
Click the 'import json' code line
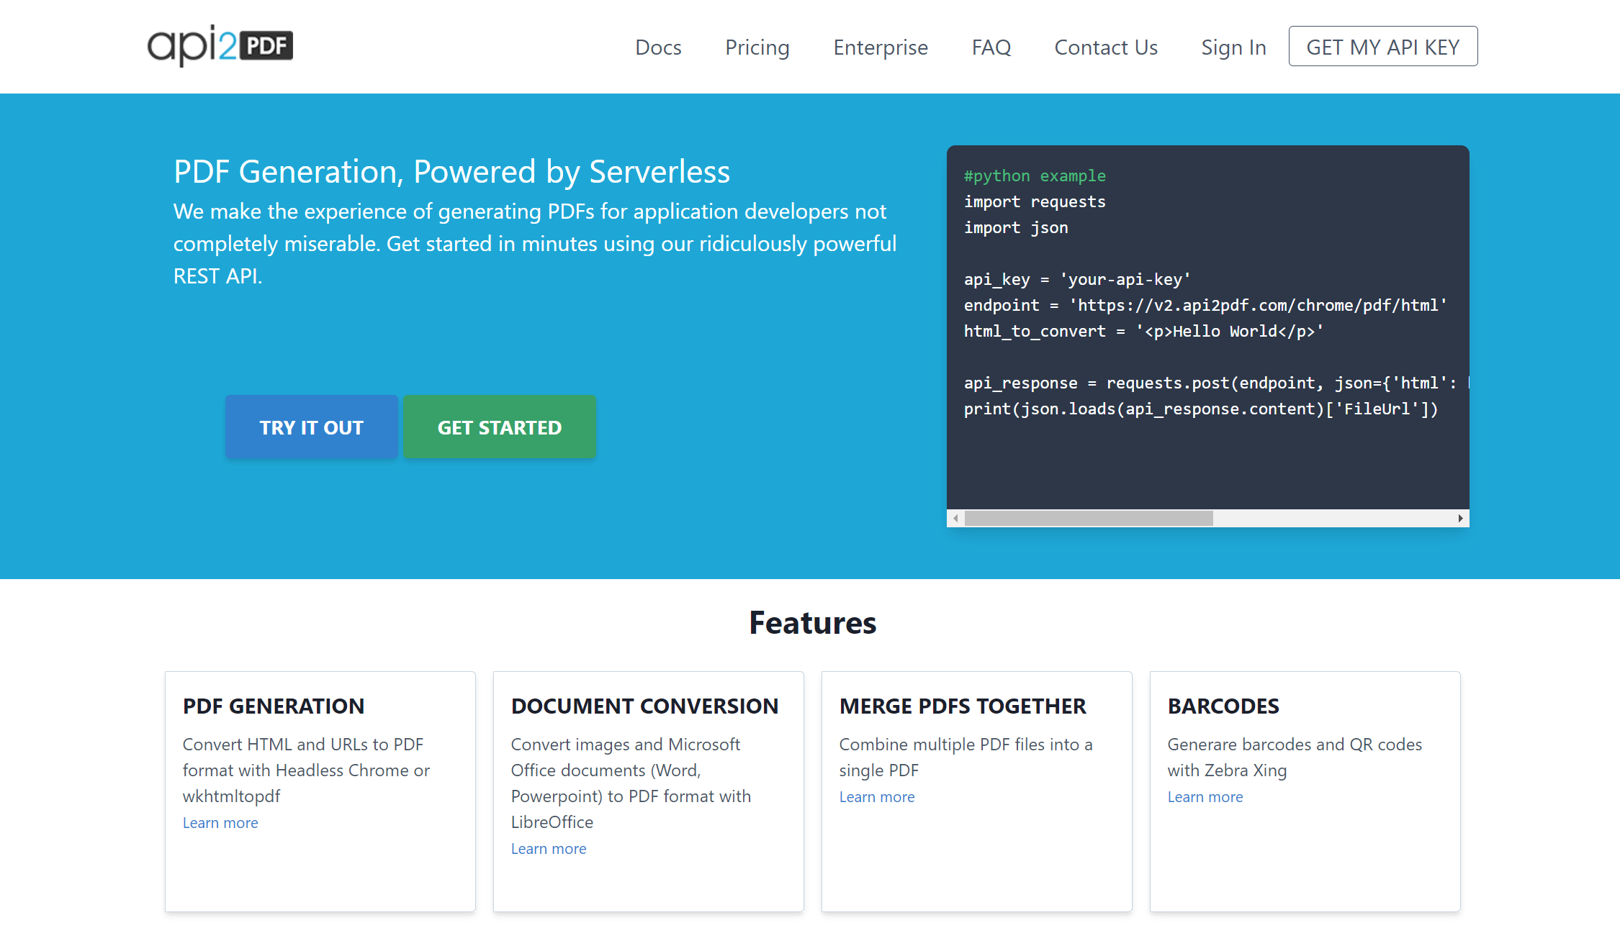tap(1016, 227)
